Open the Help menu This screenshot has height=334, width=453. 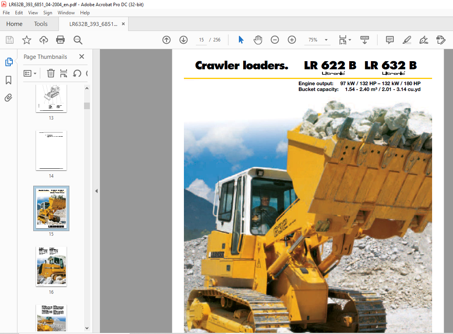pos(85,13)
